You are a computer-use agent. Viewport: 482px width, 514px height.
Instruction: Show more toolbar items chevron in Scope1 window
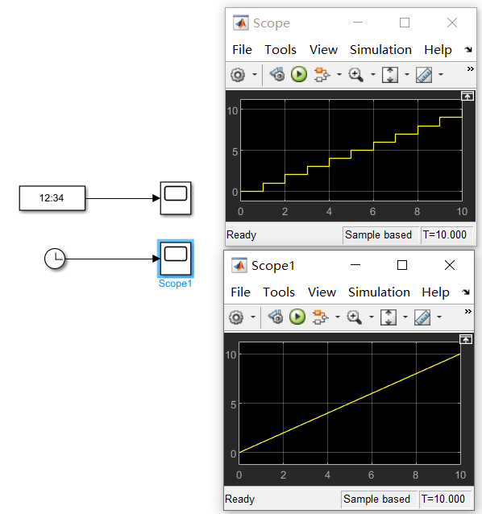click(x=468, y=312)
